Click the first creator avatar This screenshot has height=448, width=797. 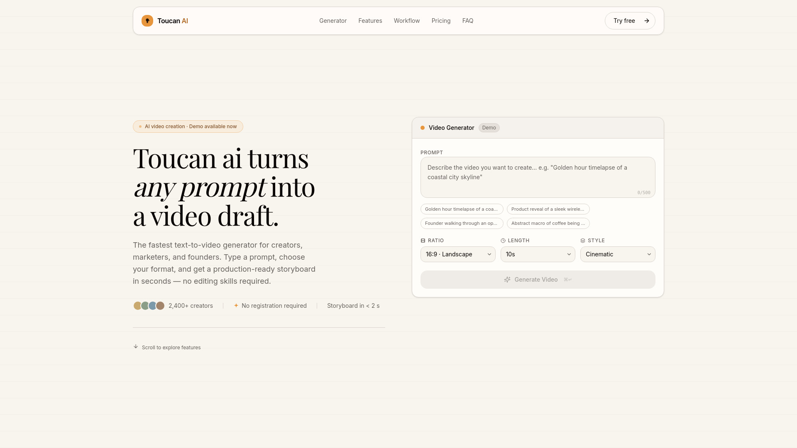(x=137, y=306)
